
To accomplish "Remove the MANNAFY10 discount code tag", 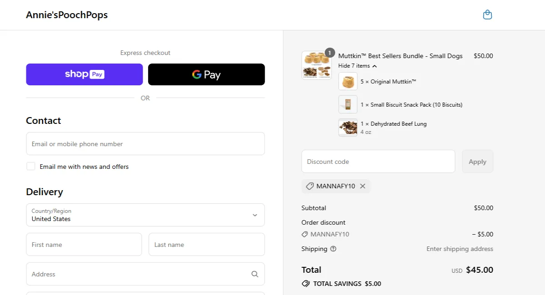I will 362,186.
